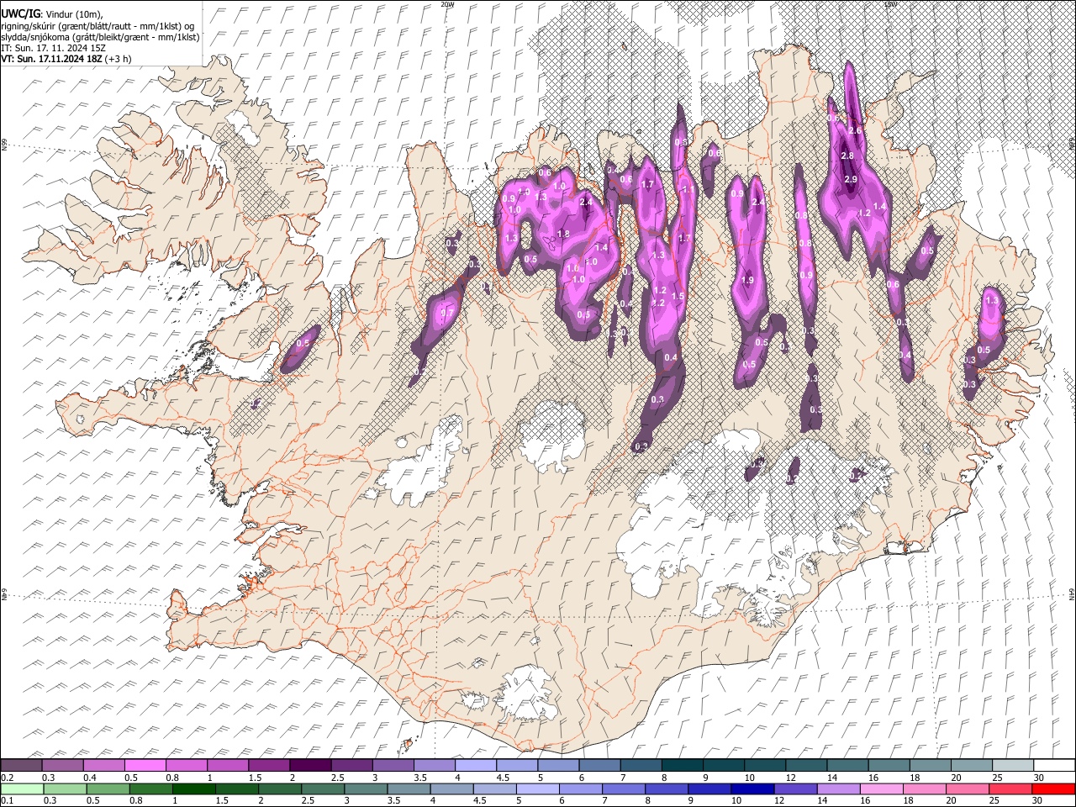1076x807 pixels.
Task: Select 'IT: Sun. 17. 11. 2024 15Z' line
Action: pos(53,48)
